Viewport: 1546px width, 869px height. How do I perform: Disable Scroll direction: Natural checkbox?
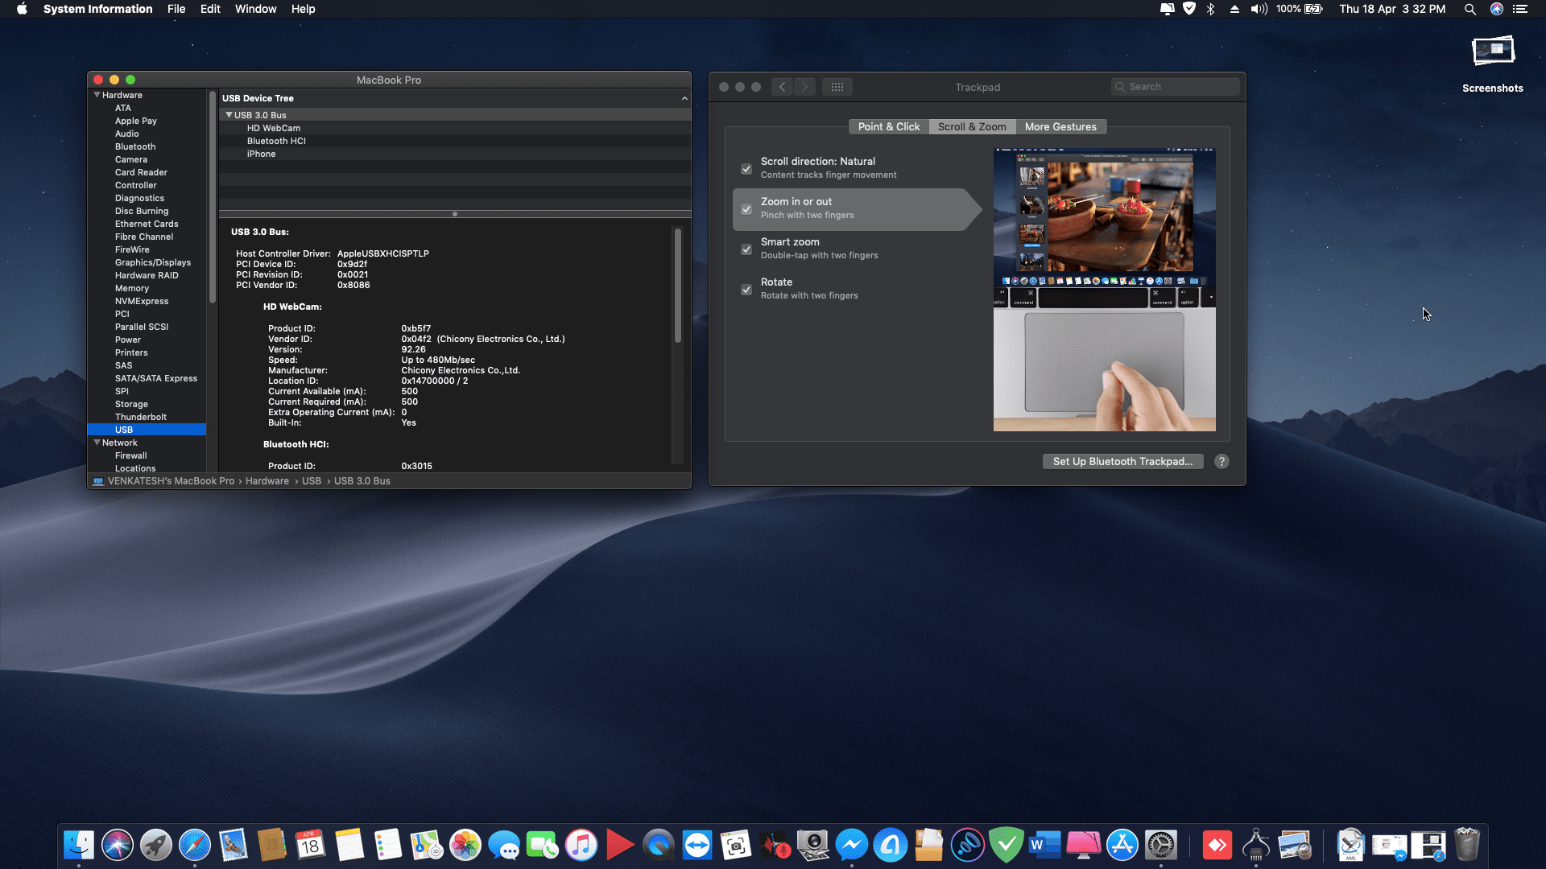pyautogui.click(x=746, y=169)
